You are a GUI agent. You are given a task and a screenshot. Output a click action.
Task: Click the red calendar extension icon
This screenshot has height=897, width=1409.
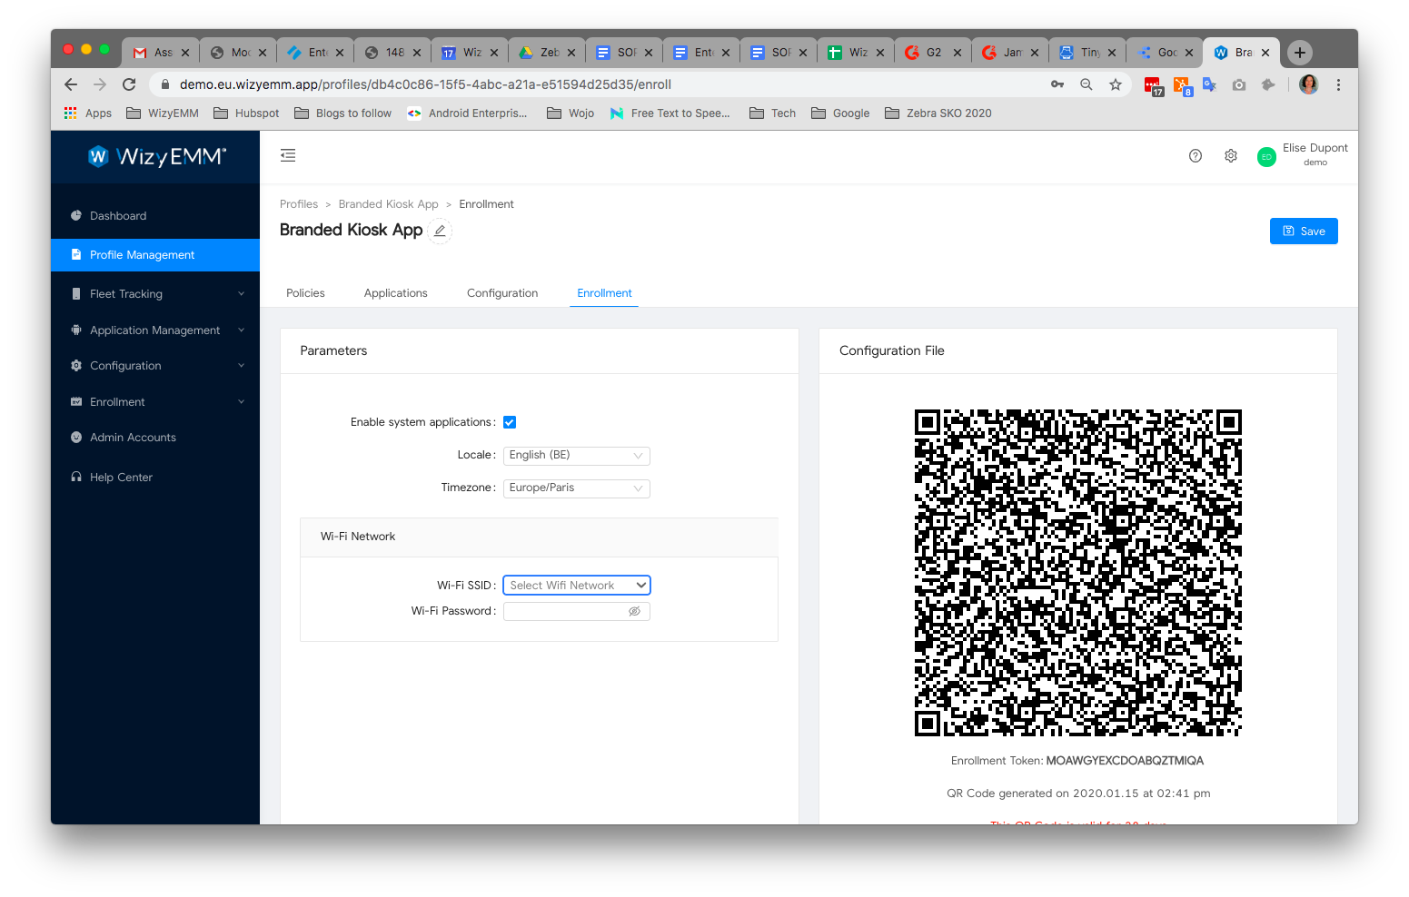coord(1154,85)
